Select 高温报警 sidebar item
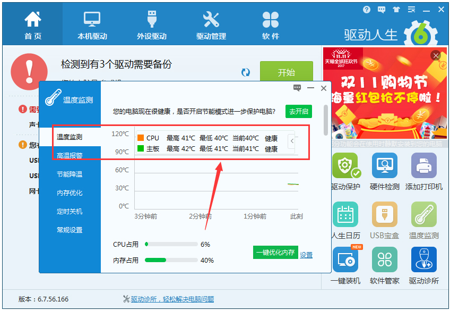The height and width of the screenshot is (310, 450). pyautogui.click(x=70, y=156)
